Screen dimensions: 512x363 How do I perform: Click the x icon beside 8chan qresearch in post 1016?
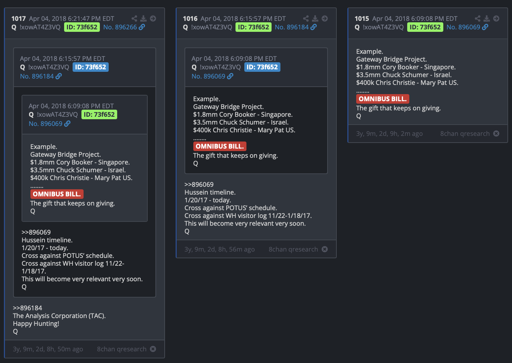325,249
